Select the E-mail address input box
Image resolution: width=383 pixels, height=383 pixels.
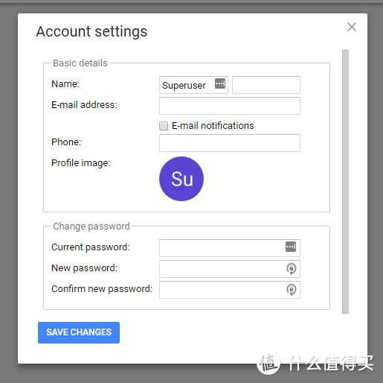point(230,106)
